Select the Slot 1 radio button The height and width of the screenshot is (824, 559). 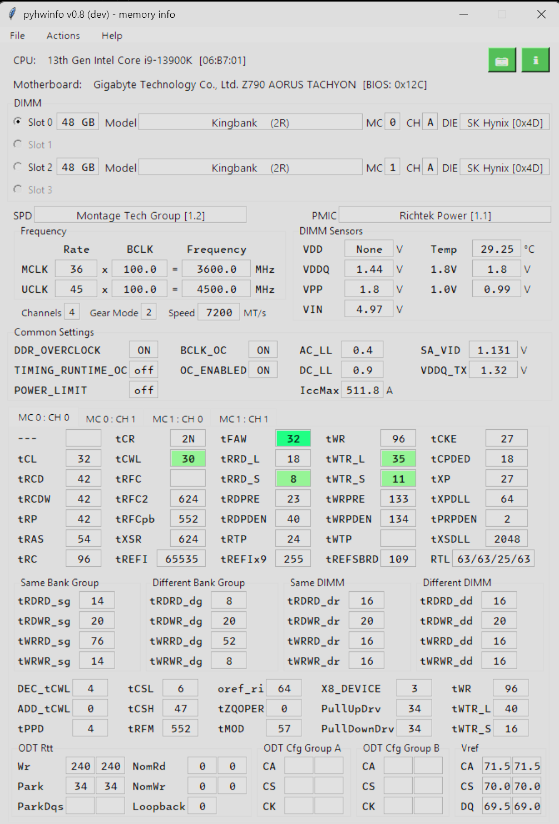(x=18, y=144)
